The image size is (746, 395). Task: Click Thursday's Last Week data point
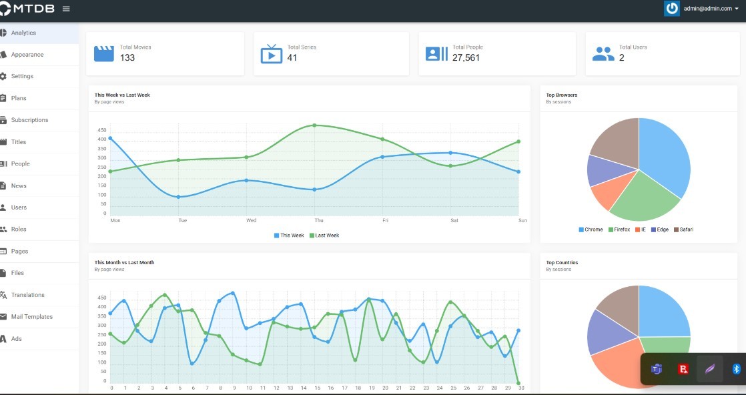tap(314, 125)
